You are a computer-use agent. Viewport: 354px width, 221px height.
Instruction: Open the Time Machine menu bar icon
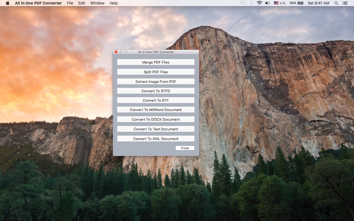coord(243,3)
